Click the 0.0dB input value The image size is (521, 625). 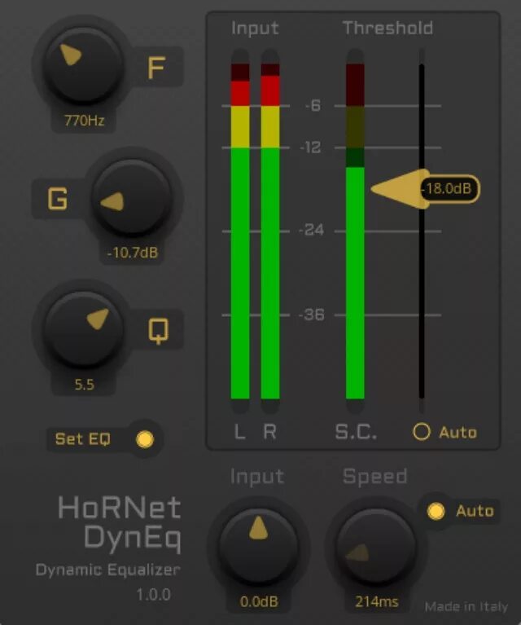click(259, 601)
